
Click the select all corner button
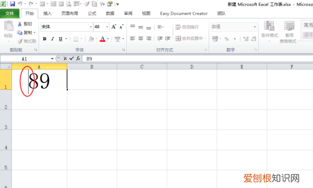tap(6, 66)
